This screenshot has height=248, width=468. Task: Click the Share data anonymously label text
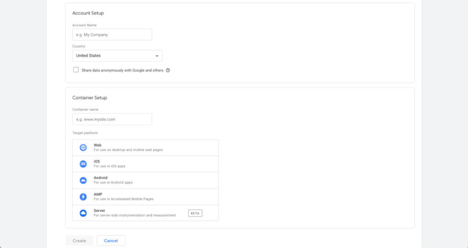coord(122,70)
